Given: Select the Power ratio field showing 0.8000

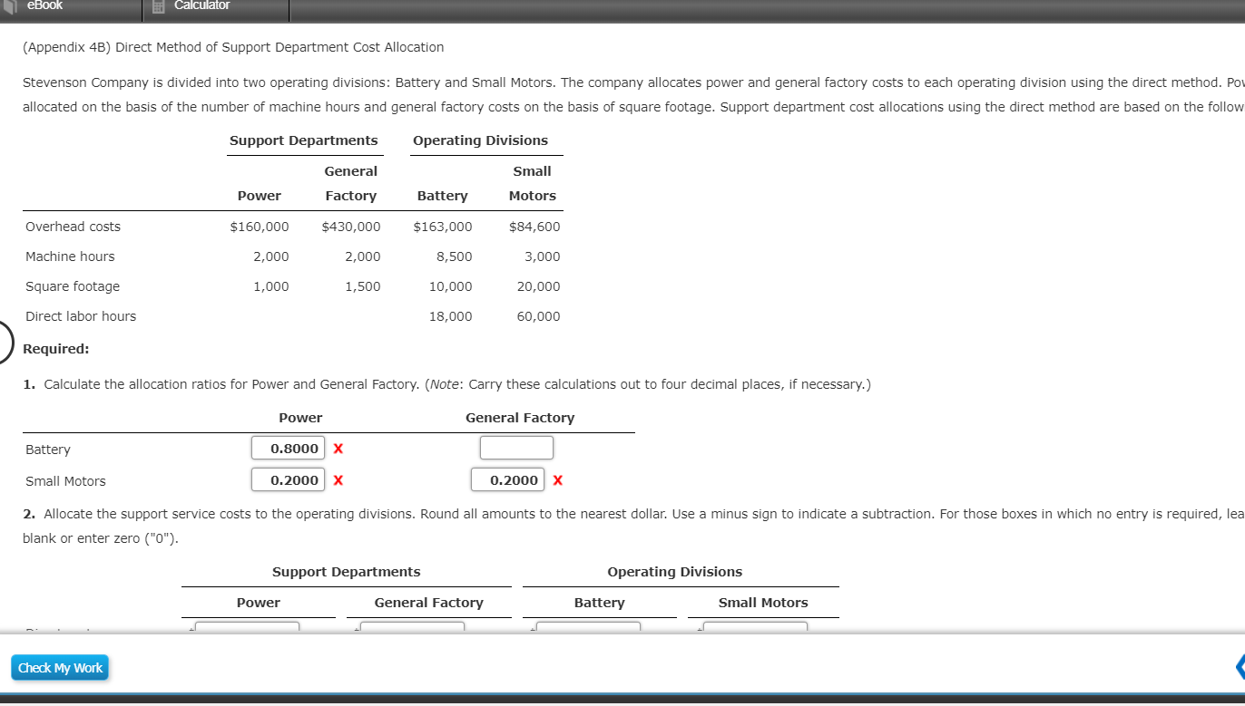Looking at the screenshot, I should 288,448.
